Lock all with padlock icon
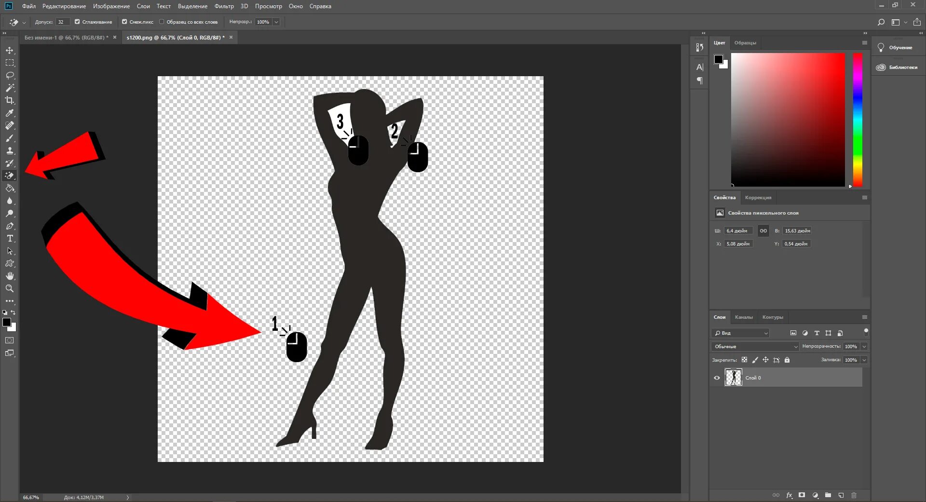The image size is (926, 502). [x=787, y=360]
